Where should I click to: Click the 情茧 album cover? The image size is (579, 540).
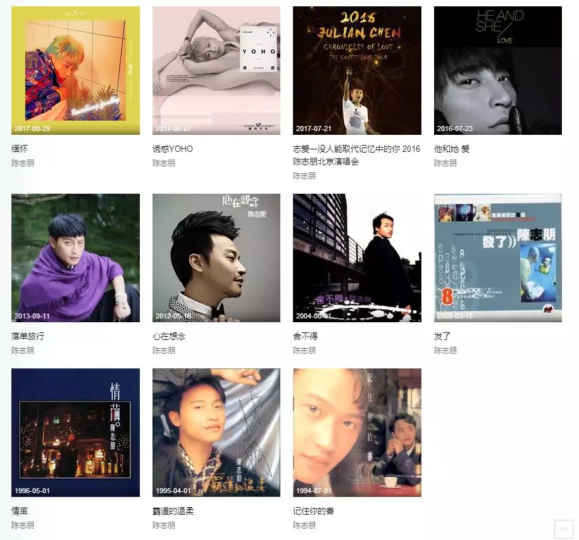coord(76,432)
